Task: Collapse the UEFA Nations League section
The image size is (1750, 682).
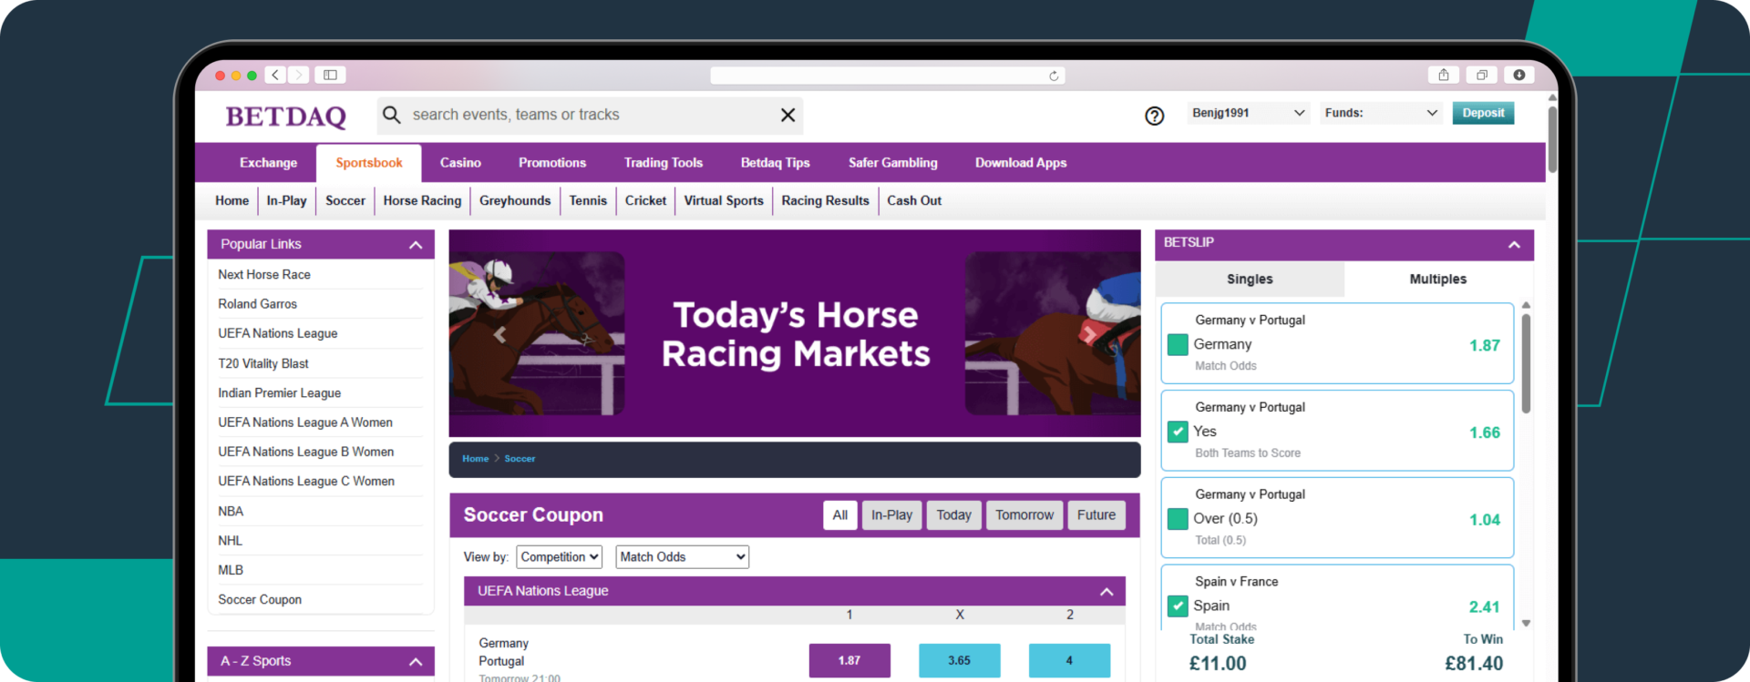Action: point(1107,592)
